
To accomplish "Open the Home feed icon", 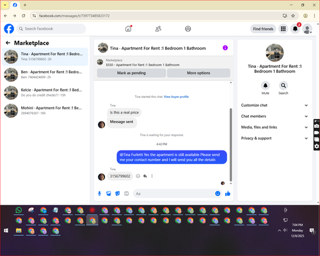I will point(128,29).
